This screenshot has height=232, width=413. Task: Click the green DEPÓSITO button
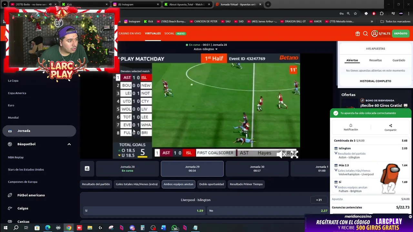click(x=400, y=34)
